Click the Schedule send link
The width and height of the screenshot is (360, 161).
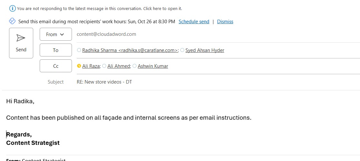[x=194, y=22]
